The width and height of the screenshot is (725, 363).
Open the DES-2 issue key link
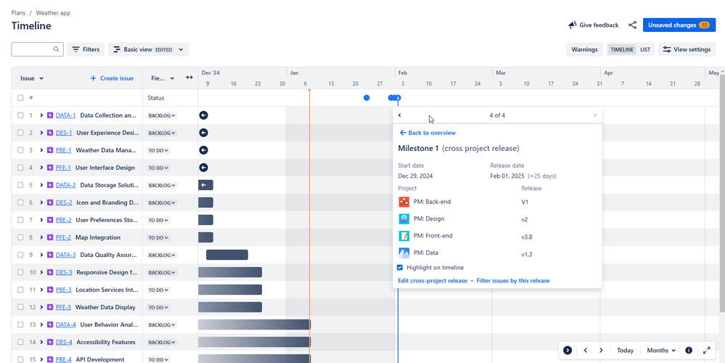point(64,203)
